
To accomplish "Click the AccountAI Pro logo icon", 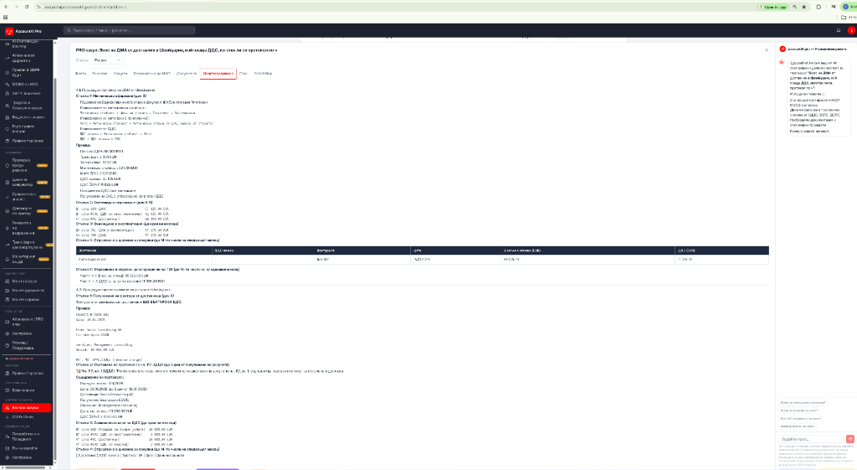I will 8,31.
